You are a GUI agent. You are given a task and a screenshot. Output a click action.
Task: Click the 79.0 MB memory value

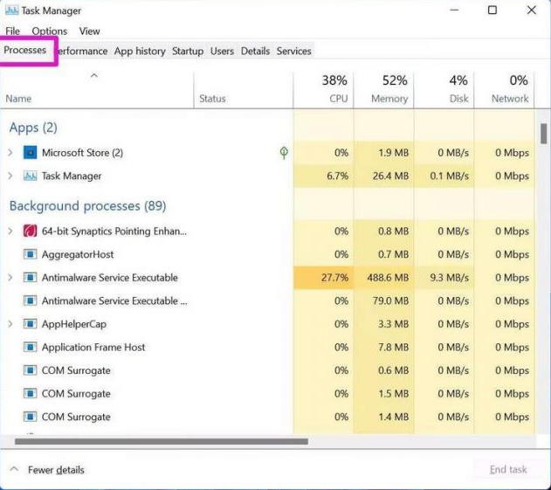pos(390,300)
